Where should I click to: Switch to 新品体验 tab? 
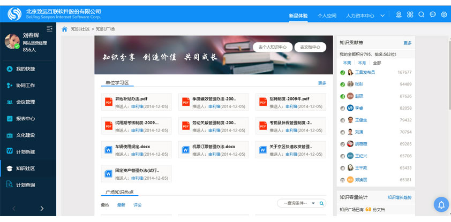point(298,16)
